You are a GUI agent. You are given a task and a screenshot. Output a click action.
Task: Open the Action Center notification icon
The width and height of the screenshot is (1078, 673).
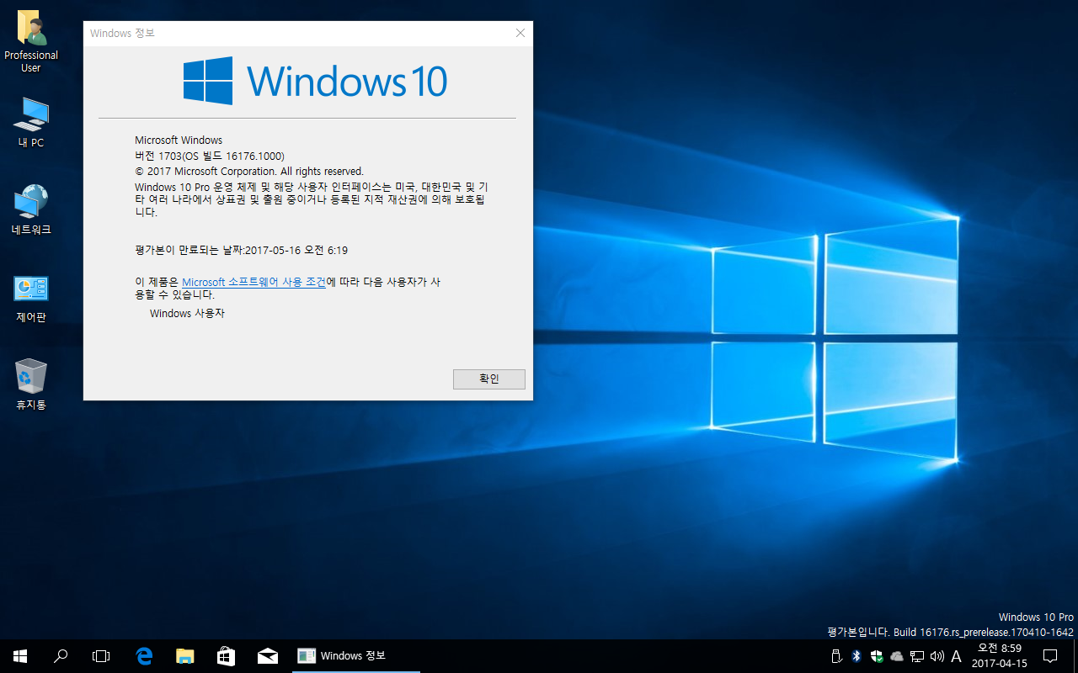tap(1050, 656)
